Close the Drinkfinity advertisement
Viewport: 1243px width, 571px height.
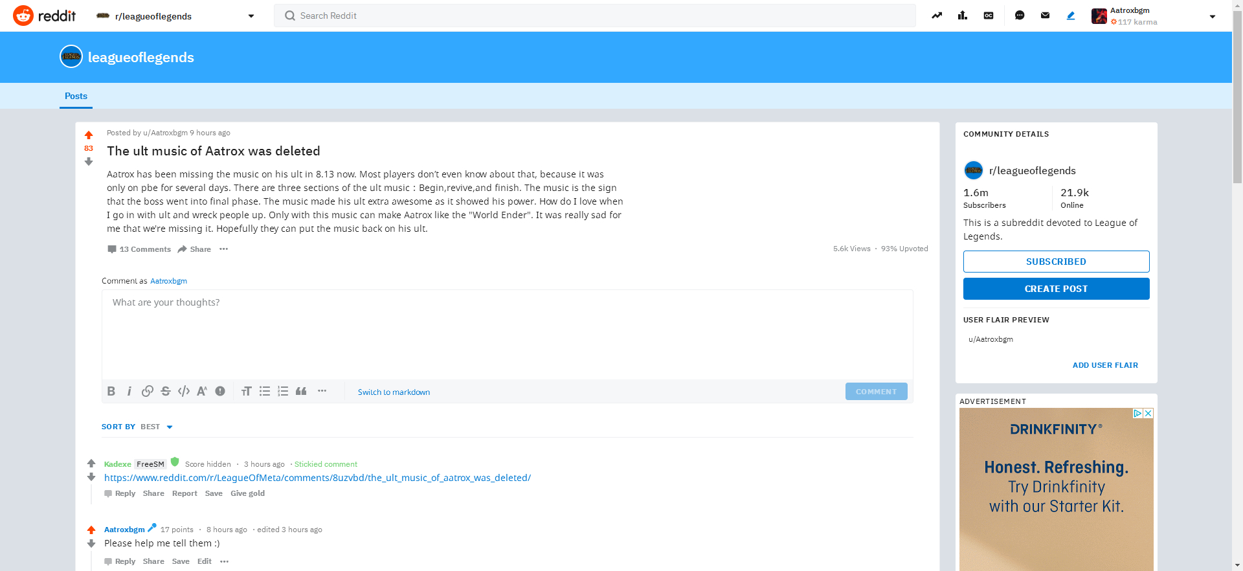1148,413
